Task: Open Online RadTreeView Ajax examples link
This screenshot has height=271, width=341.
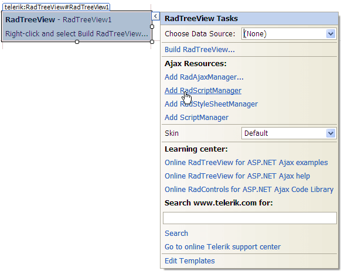Action: [246, 163]
